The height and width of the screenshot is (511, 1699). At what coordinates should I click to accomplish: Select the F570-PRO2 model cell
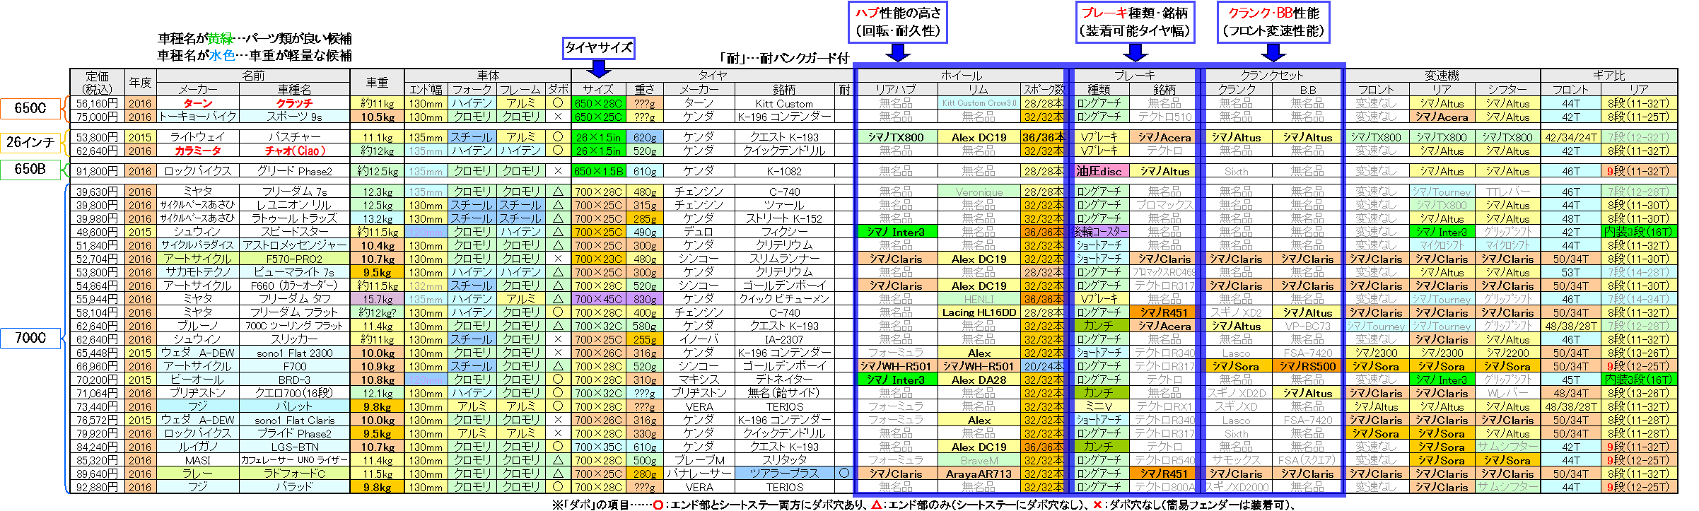click(294, 259)
